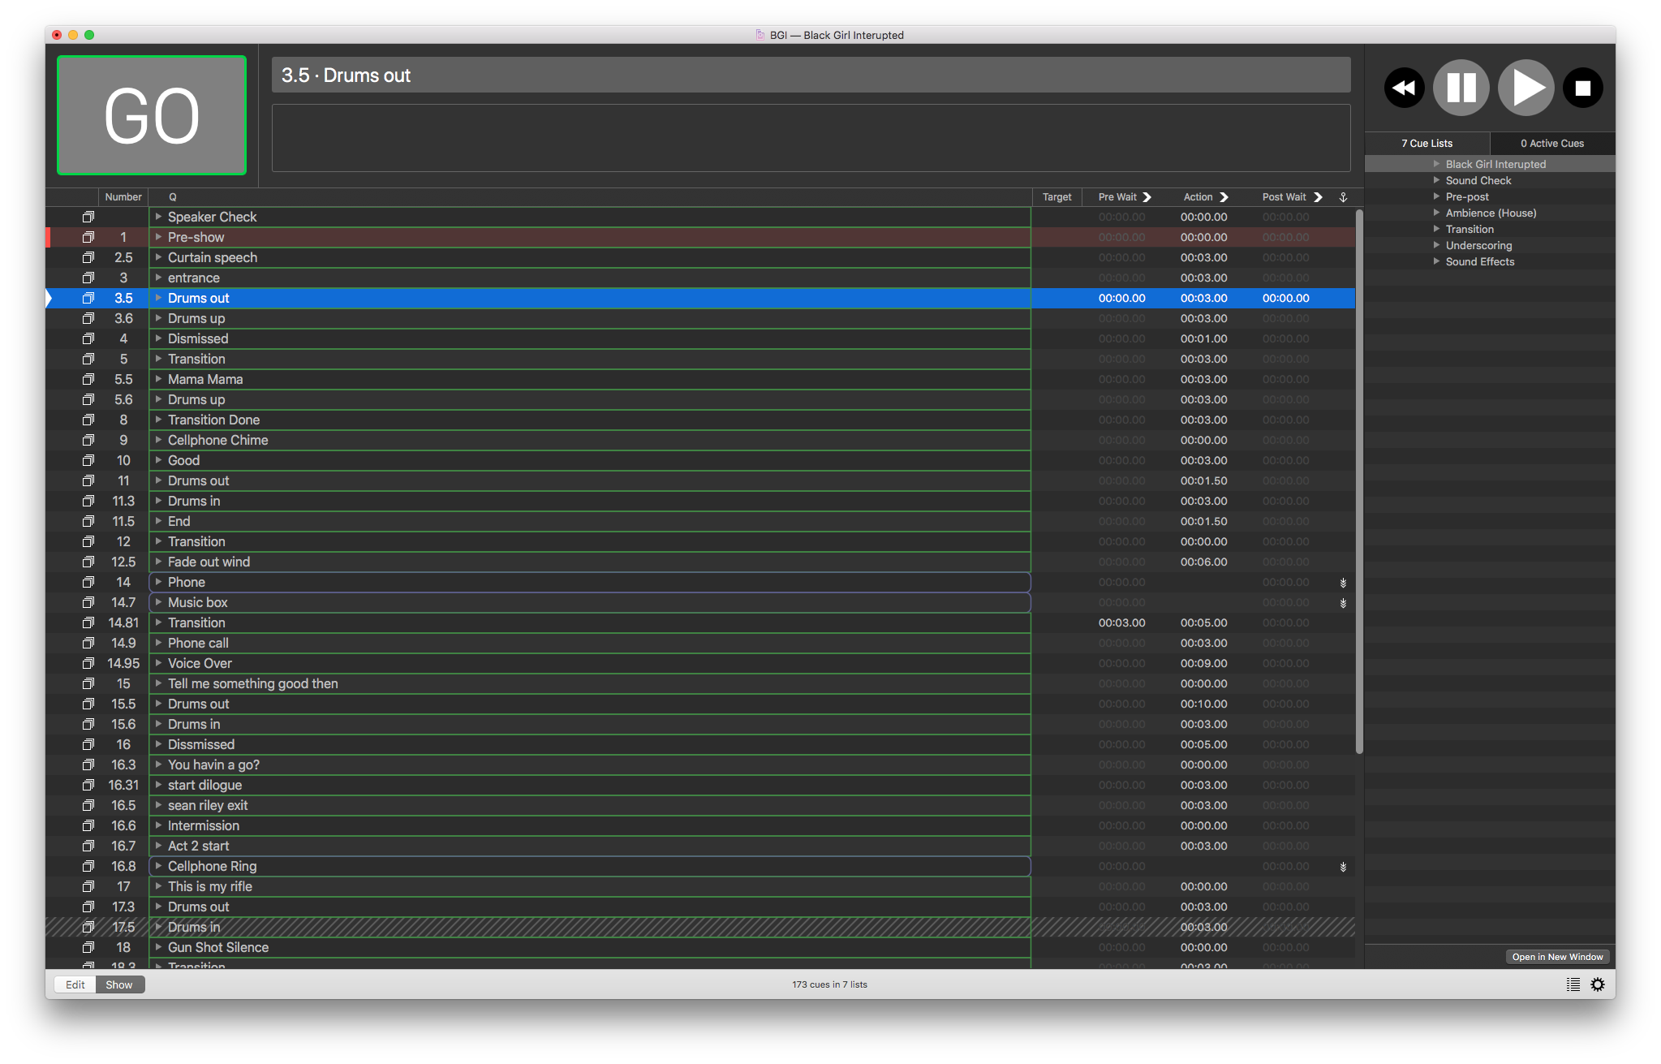Click the settings gear icon in footer
Image resolution: width=1661 pixels, height=1064 pixels.
[1598, 984]
